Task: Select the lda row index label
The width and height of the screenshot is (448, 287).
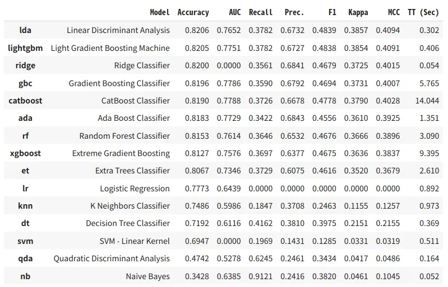Action: 25,30
